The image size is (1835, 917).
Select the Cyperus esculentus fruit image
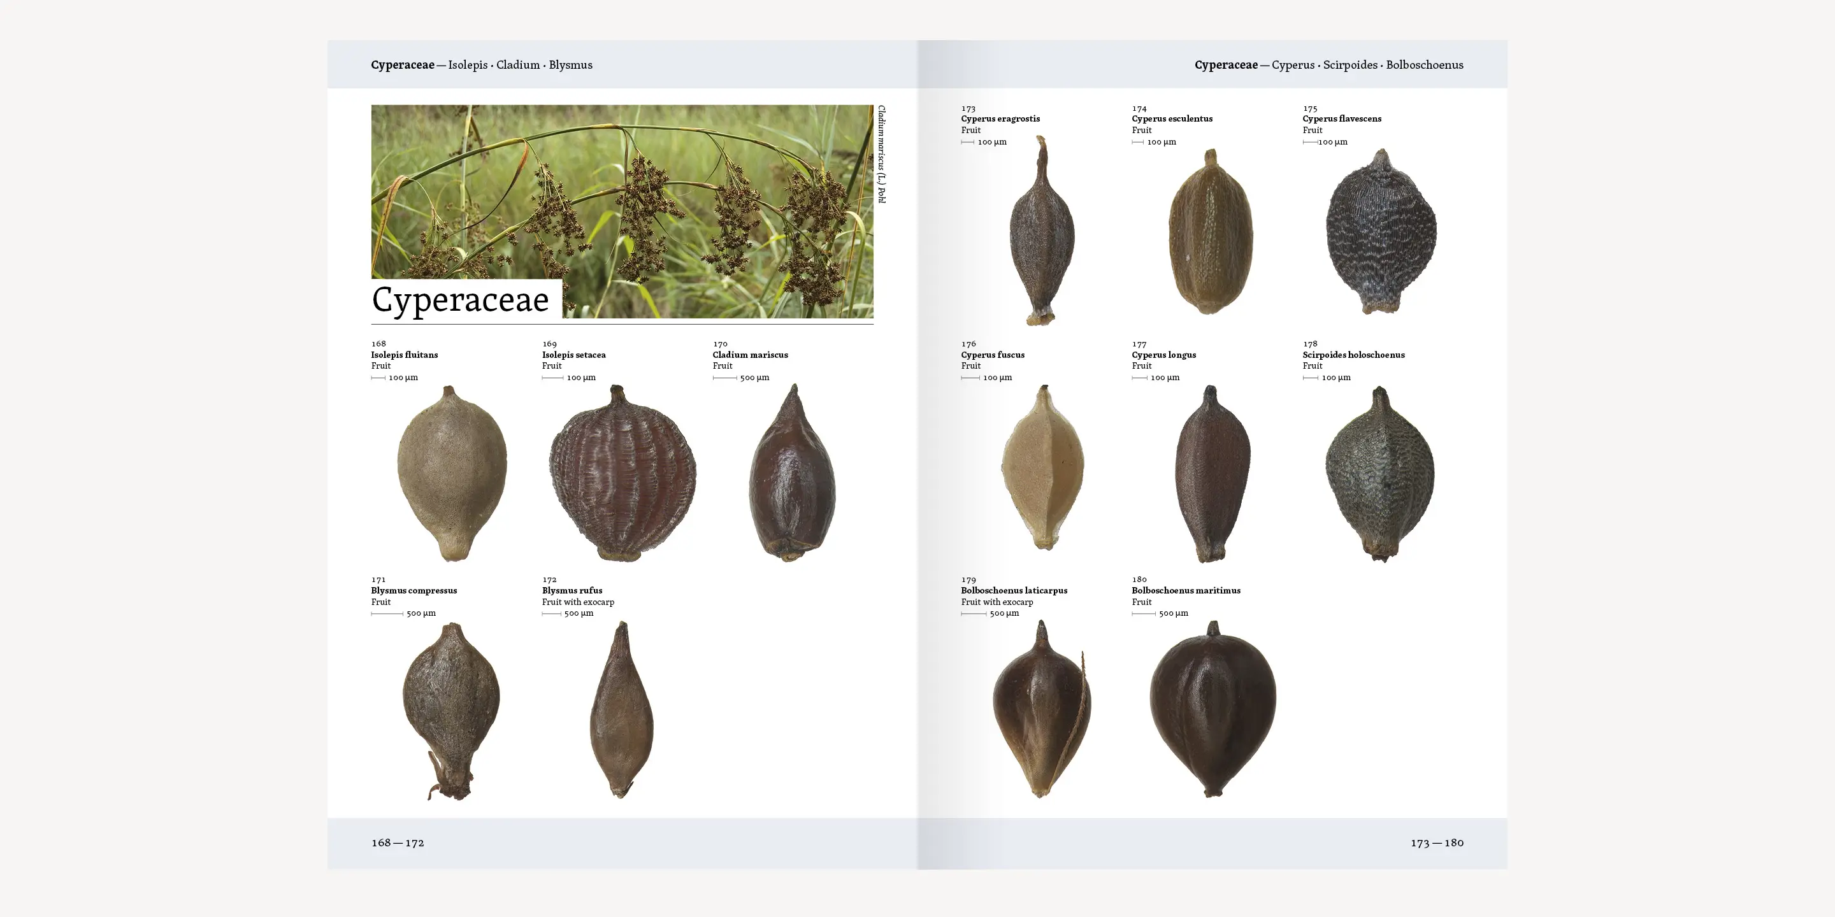point(1211,231)
